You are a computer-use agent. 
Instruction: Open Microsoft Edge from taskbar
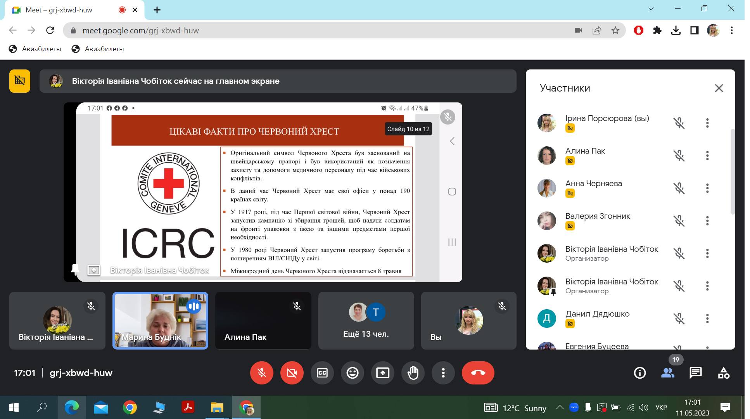tap(71, 407)
